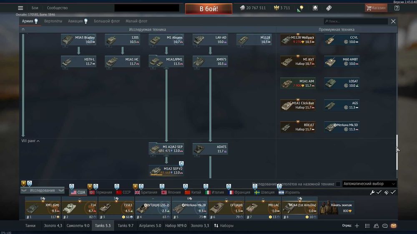Add squad member with plus icon
417x234 pixels.
coord(357,226)
